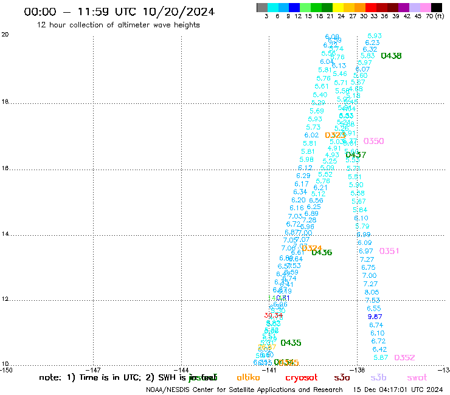The width and height of the screenshot is (450, 395).
Task: Select the light green 15 ft legend swatch
Action: (305, 7)
